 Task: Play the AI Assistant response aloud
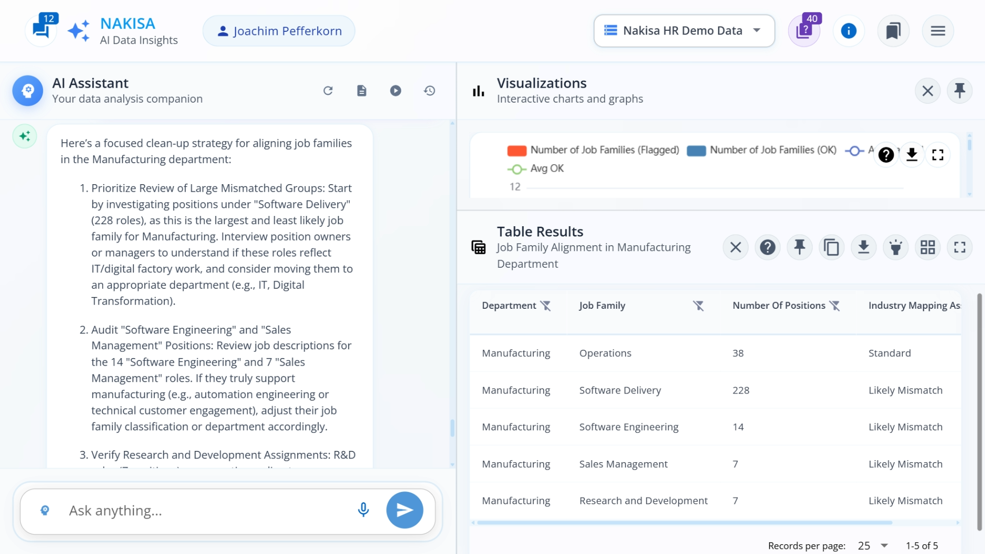[x=396, y=90]
